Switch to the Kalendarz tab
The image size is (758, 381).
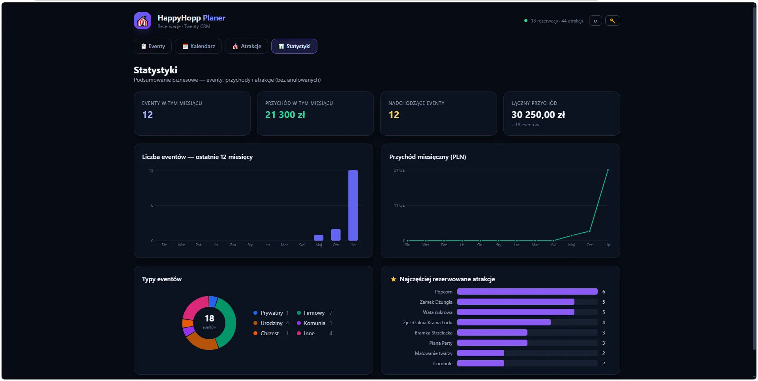click(198, 46)
